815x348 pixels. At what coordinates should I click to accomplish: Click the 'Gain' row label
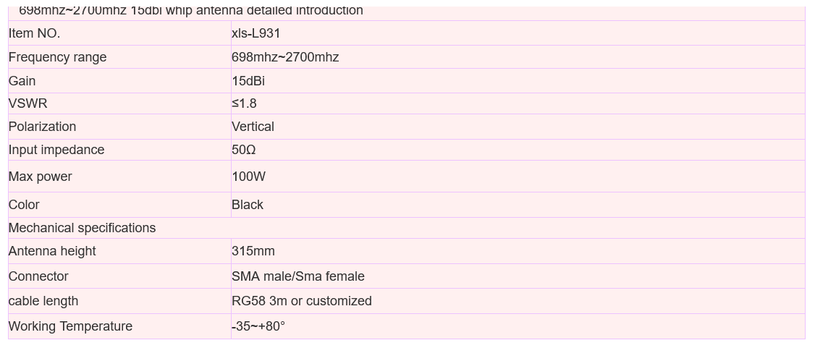(22, 81)
